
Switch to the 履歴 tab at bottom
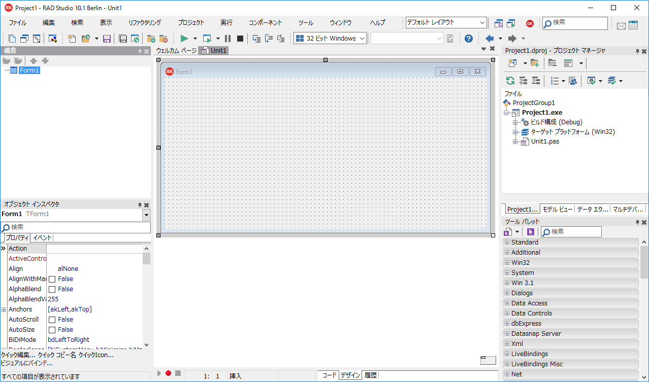point(371,375)
